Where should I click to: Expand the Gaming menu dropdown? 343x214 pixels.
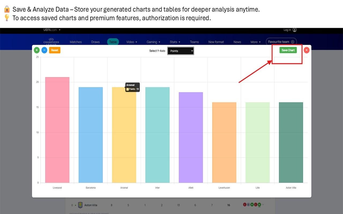(154, 42)
